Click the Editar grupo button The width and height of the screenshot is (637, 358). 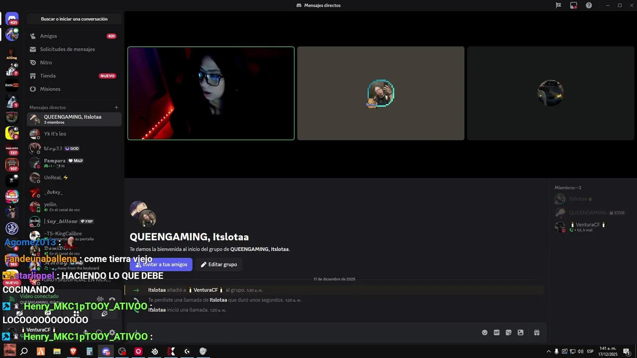pos(219,265)
